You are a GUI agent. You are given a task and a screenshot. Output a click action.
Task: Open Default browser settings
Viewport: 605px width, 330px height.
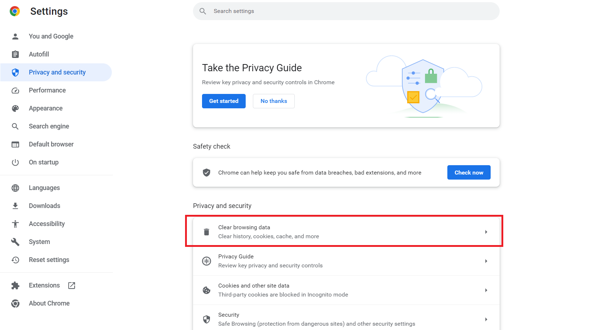(56, 144)
